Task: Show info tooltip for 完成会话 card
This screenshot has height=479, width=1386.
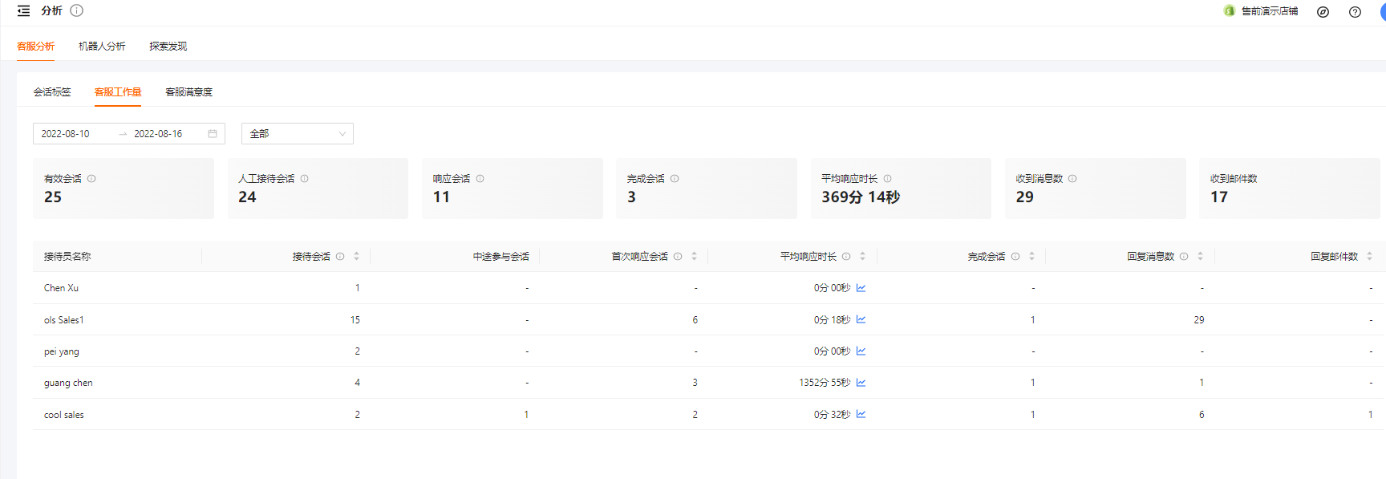Action: click(x=675, y=179)
